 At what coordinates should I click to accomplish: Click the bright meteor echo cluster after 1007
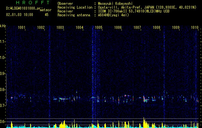coord(145,99)
